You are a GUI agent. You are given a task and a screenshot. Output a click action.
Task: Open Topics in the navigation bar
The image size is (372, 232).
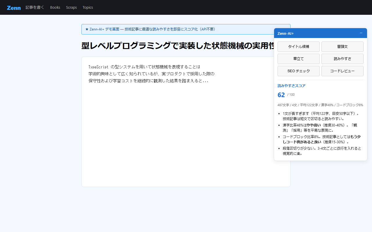click(88, 7)
